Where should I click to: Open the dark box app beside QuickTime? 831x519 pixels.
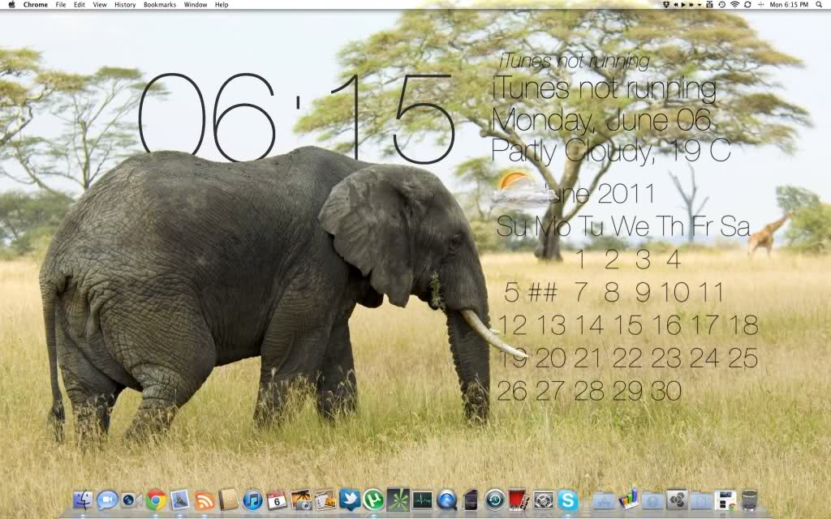[x=471, y=500]
